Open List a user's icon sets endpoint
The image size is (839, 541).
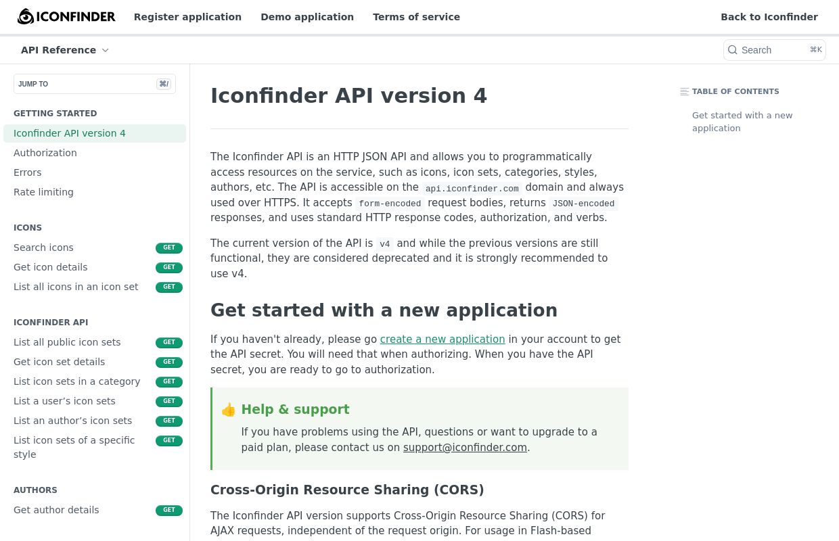click(64, 401)
